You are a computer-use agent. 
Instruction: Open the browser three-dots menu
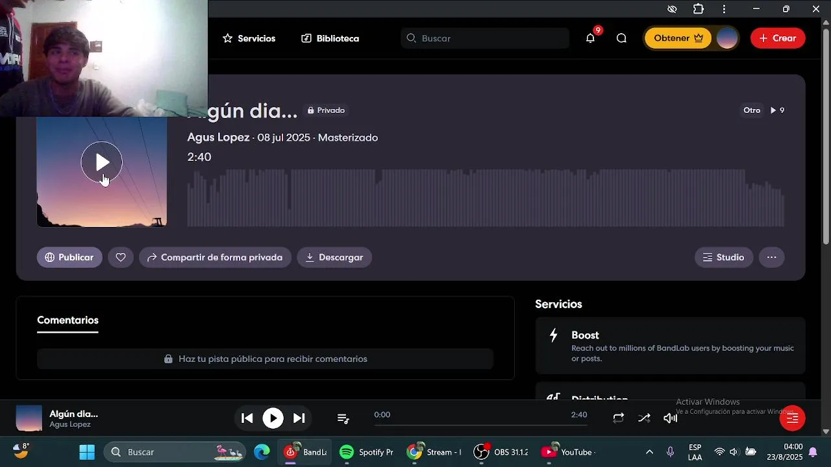pyautogui.click(x=725, y=9)
